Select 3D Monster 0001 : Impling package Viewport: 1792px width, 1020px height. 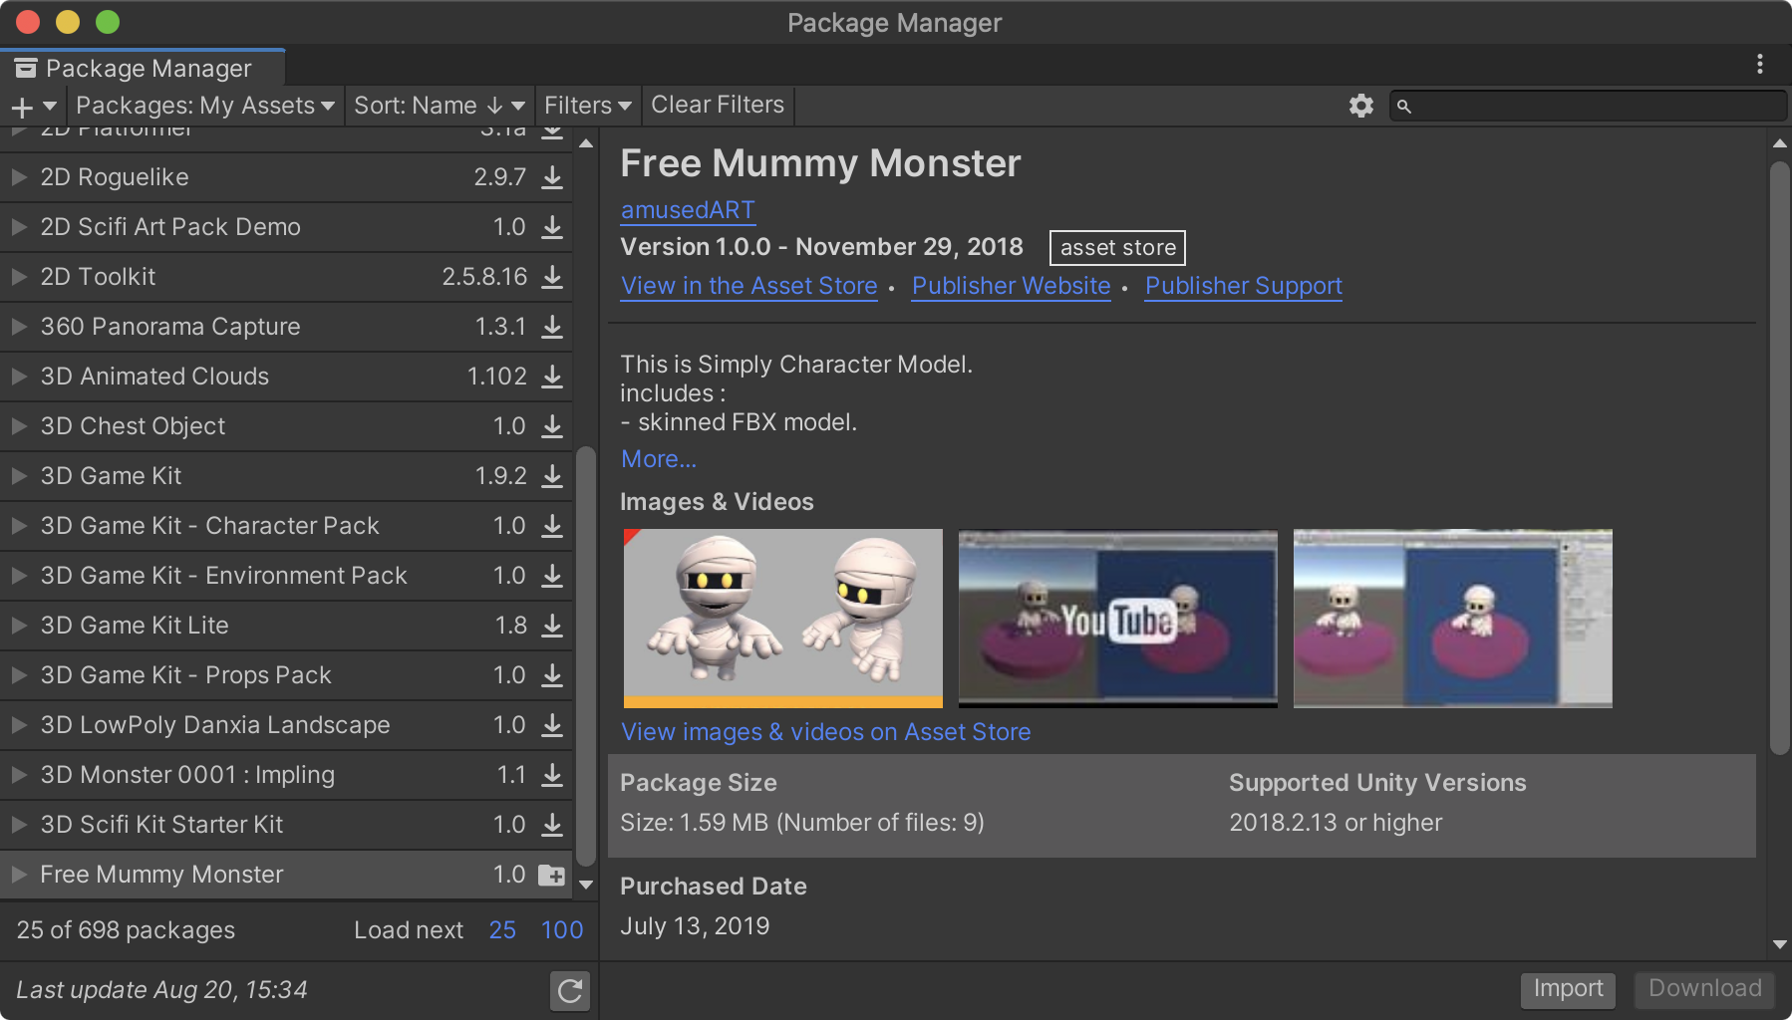tap(286, 775)
